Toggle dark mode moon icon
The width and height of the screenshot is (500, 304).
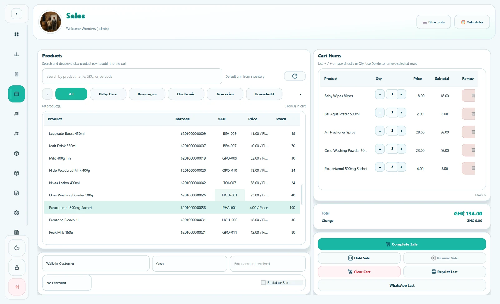coord(17,248)
